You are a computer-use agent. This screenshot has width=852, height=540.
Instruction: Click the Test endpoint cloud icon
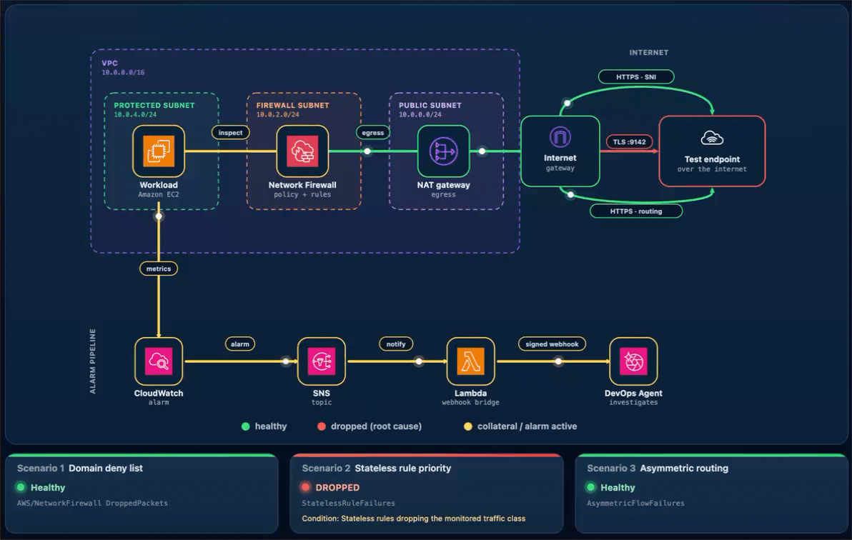click(x=712, y=138)
